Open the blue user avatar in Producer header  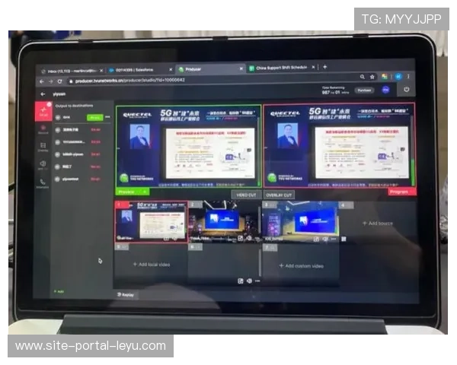(x=386, y=90)
